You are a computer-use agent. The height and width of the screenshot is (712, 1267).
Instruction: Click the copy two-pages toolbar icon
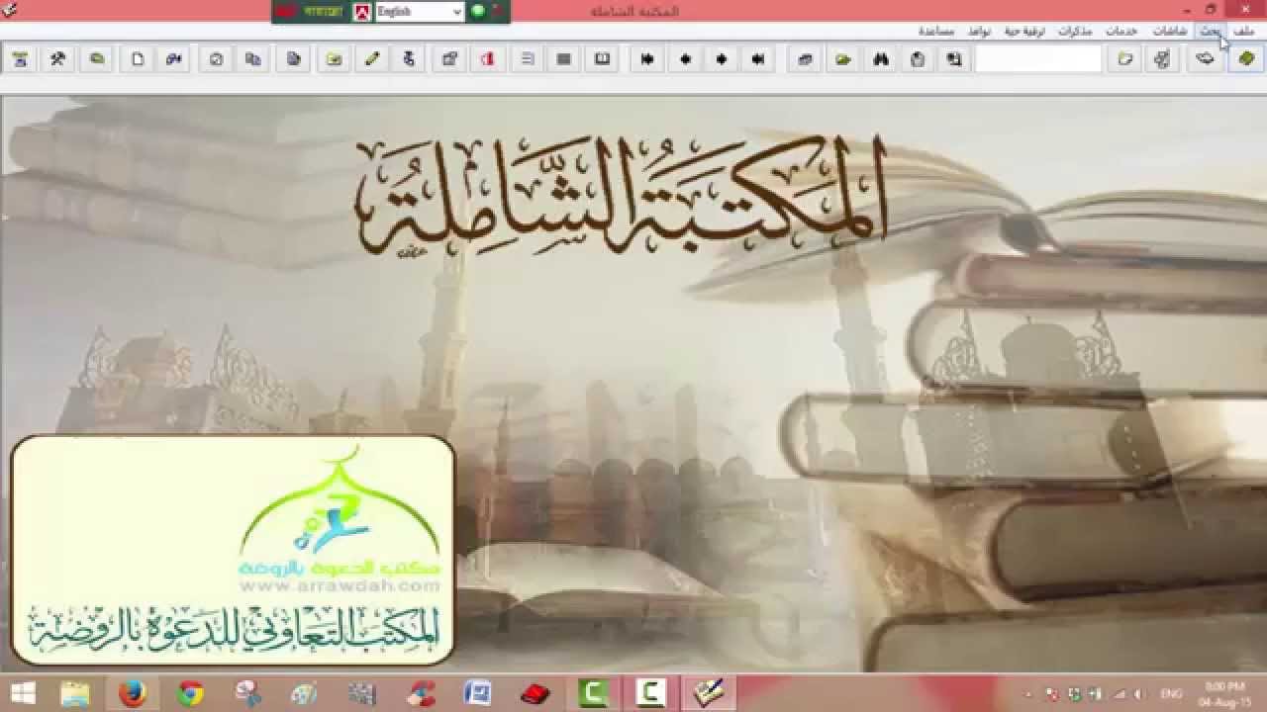tap(253, 59)
